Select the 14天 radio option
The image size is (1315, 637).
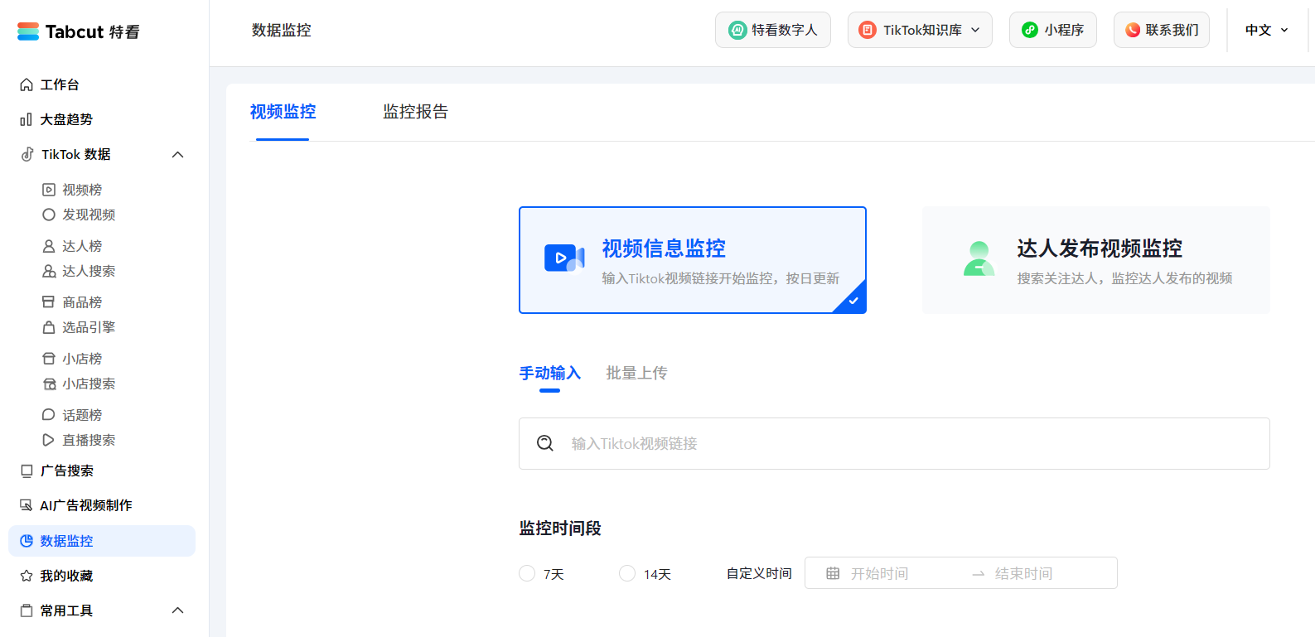pyautogui.click(x=627, y=573)
